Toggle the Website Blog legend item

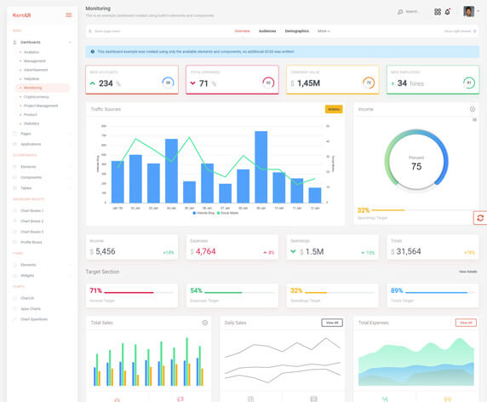click(203, 213)
